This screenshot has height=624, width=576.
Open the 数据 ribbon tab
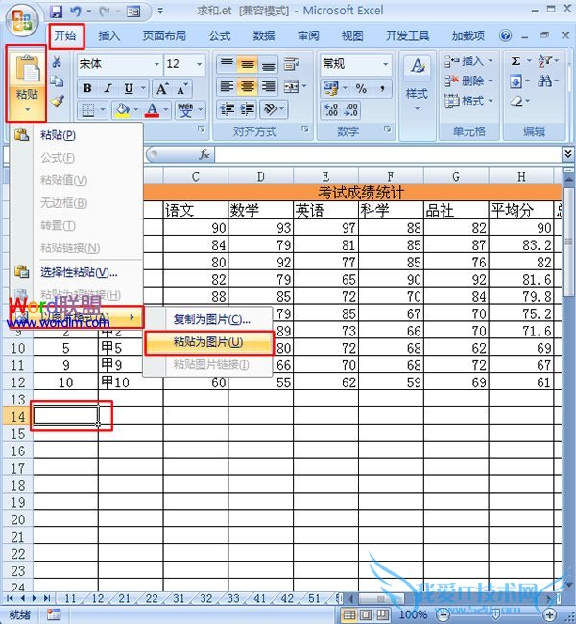point(264,35)
